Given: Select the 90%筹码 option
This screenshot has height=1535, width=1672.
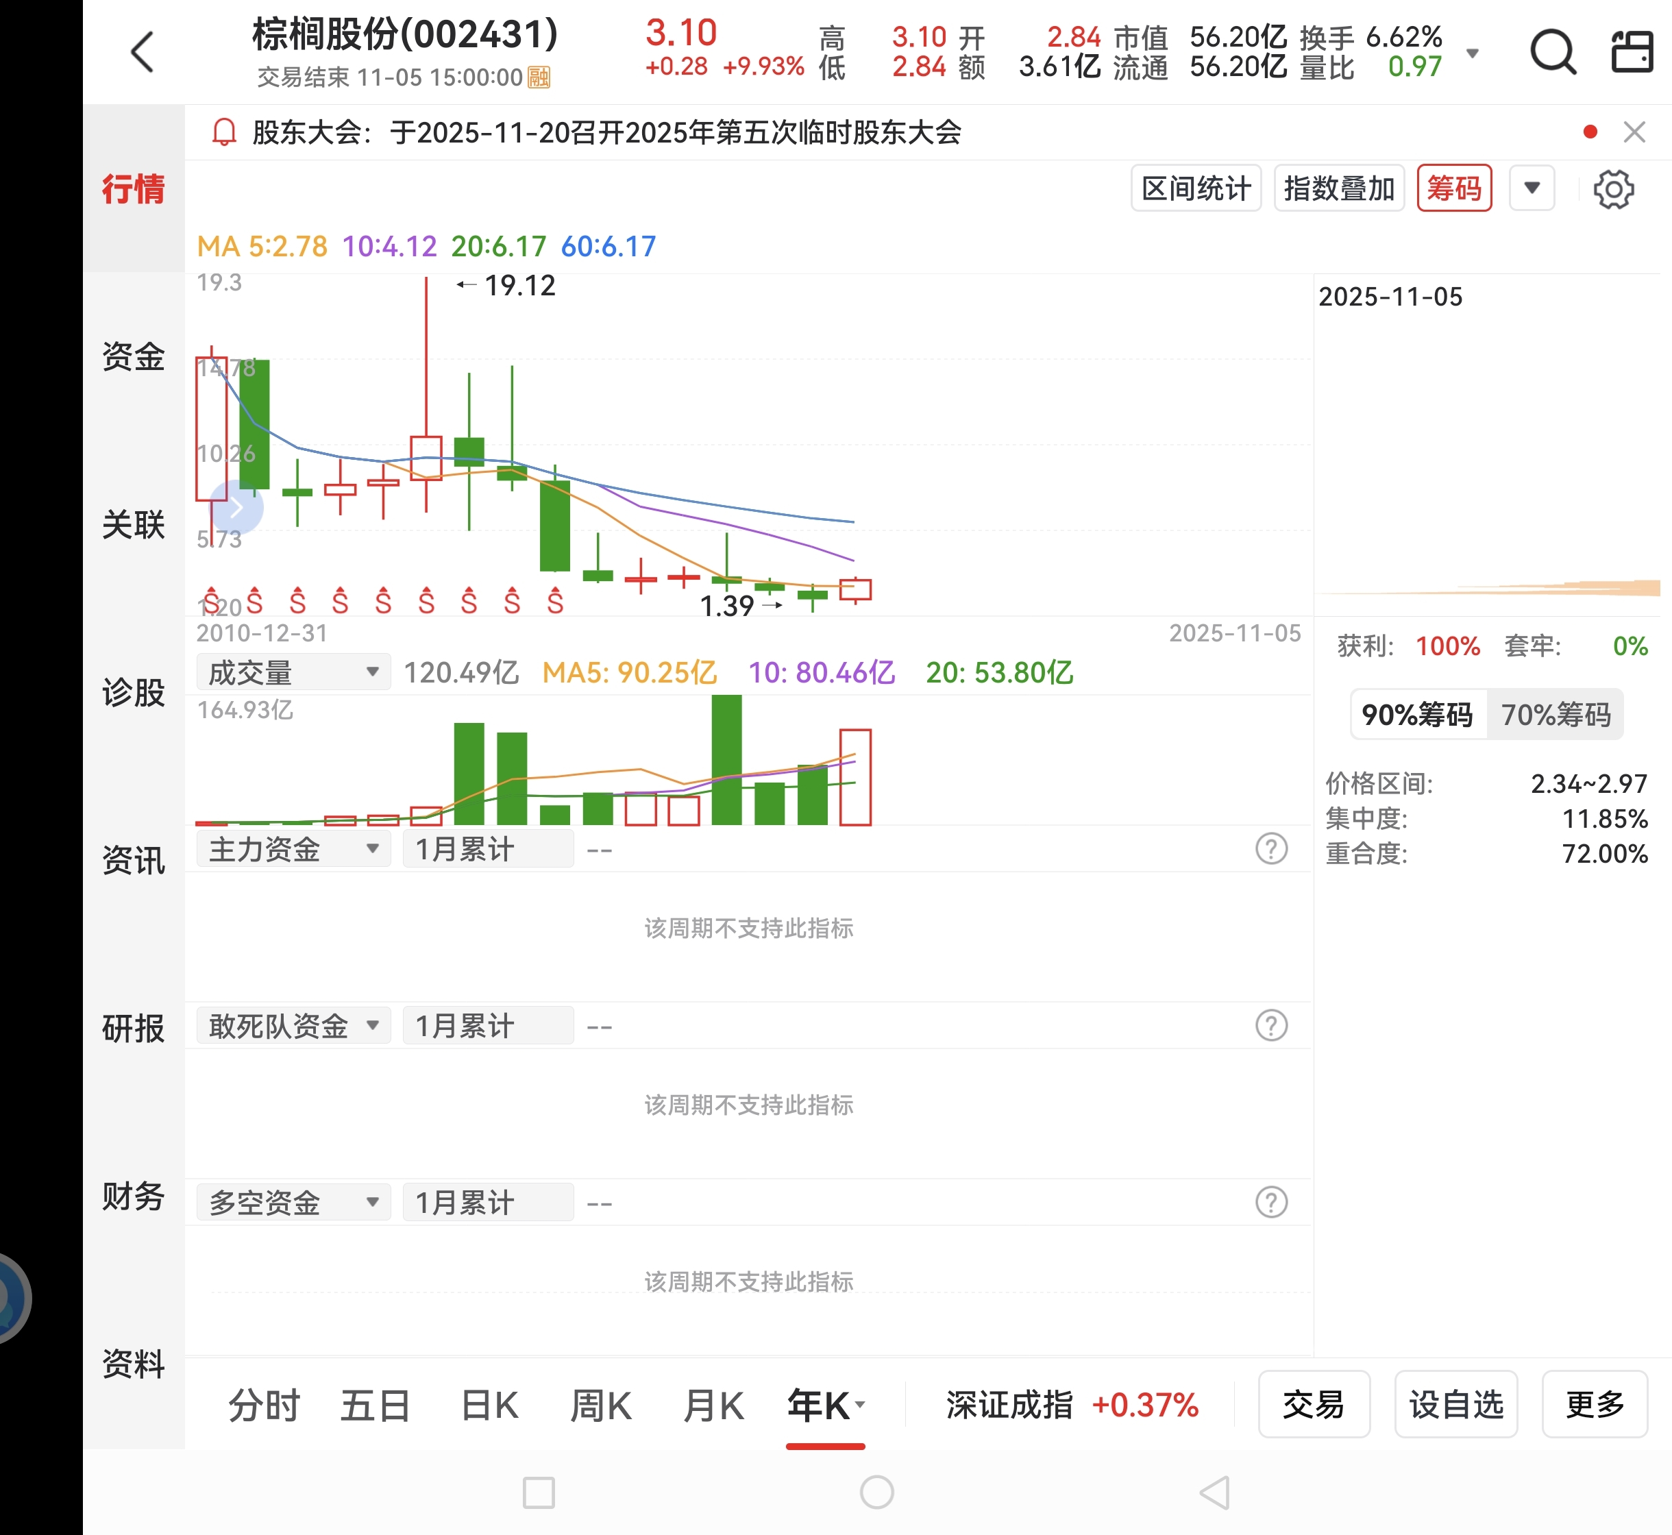Looking at the screenshot, I should 1417,714.
